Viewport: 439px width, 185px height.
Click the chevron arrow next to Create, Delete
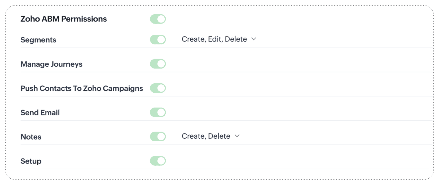(237, 136)
